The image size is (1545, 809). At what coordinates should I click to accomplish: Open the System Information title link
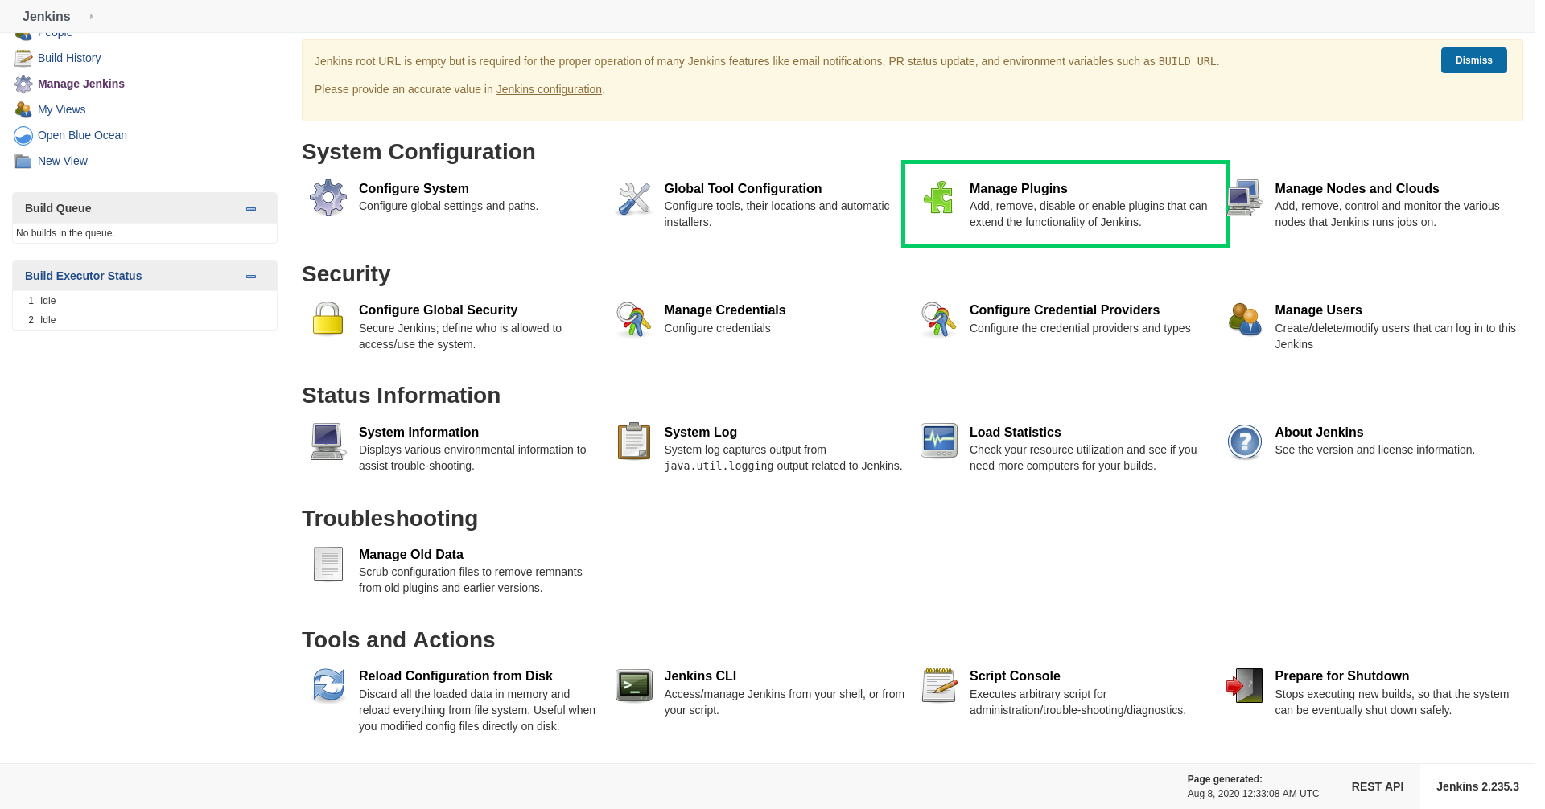tap(418, 432)
